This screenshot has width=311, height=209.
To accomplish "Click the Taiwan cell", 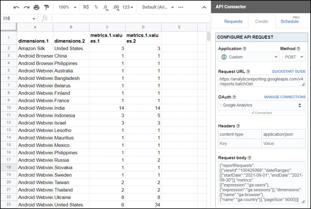I will point(71,182).
